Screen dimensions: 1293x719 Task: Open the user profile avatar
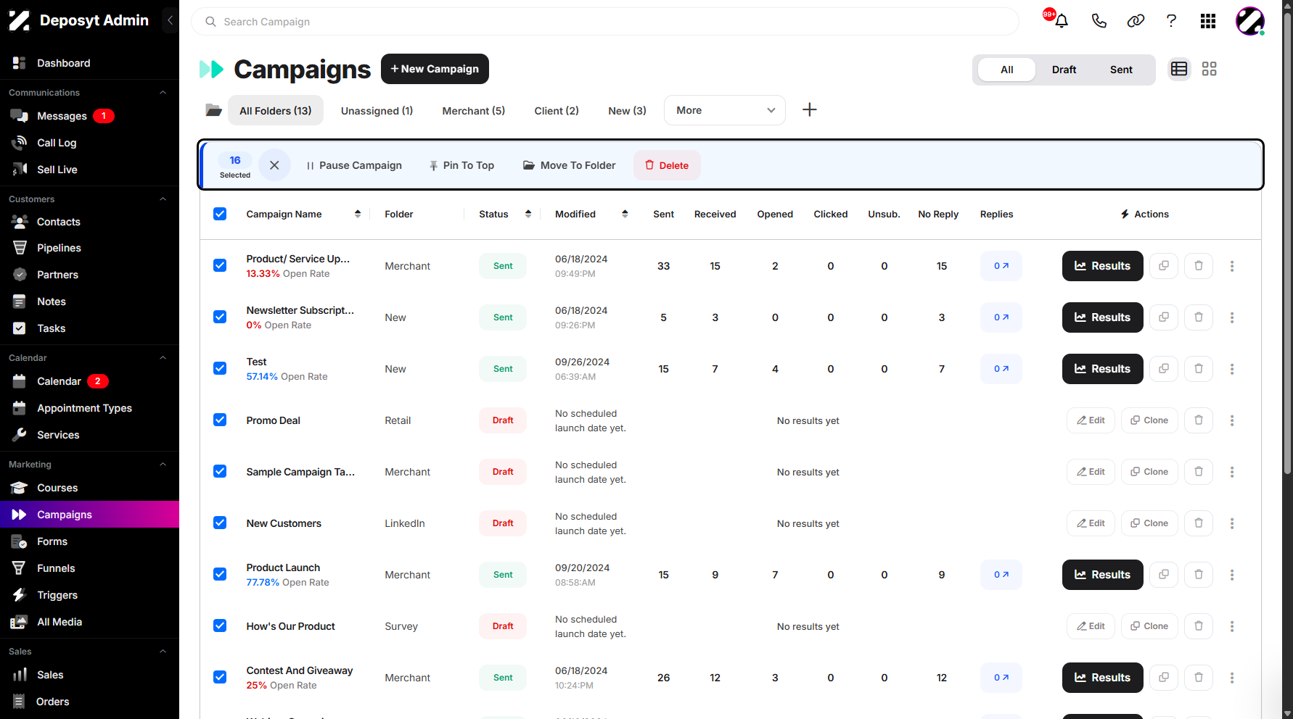click(x=1250, y=21)
